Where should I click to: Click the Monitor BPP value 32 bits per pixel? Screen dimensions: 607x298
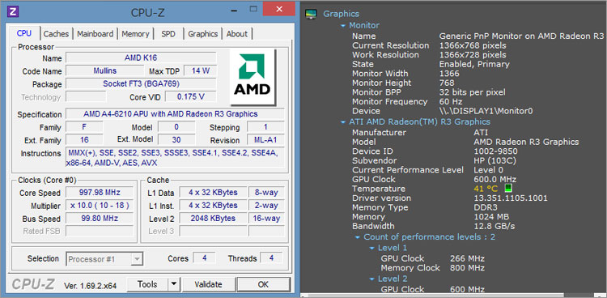coord(472,92)
